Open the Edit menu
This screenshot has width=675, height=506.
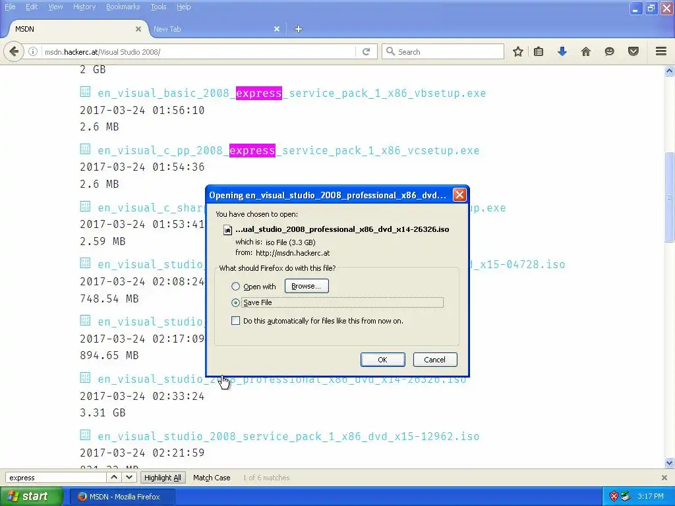[x=32, y=7]
